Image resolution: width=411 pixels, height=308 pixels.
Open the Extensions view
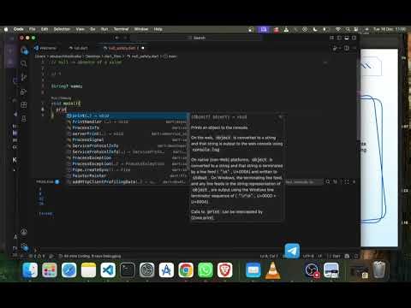pos(24,104)
